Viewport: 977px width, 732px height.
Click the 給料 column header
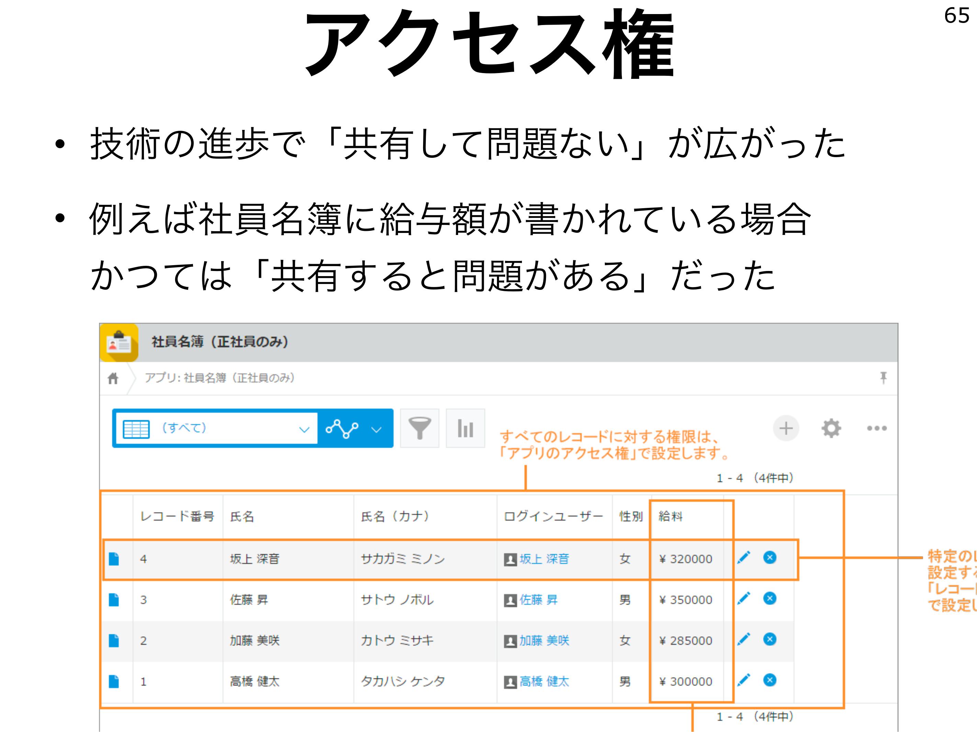tap(670, 516)
